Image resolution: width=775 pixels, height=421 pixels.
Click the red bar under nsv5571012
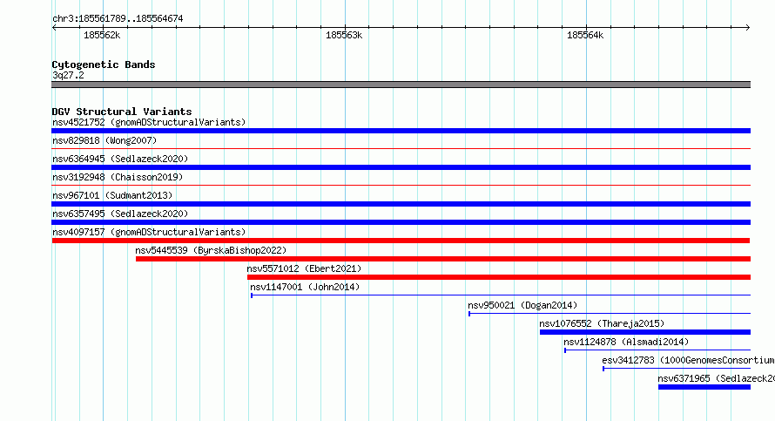pyautogui.click(x=499, y=277)
